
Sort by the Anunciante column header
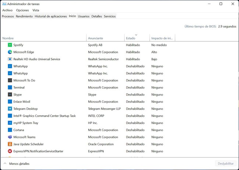106,38
